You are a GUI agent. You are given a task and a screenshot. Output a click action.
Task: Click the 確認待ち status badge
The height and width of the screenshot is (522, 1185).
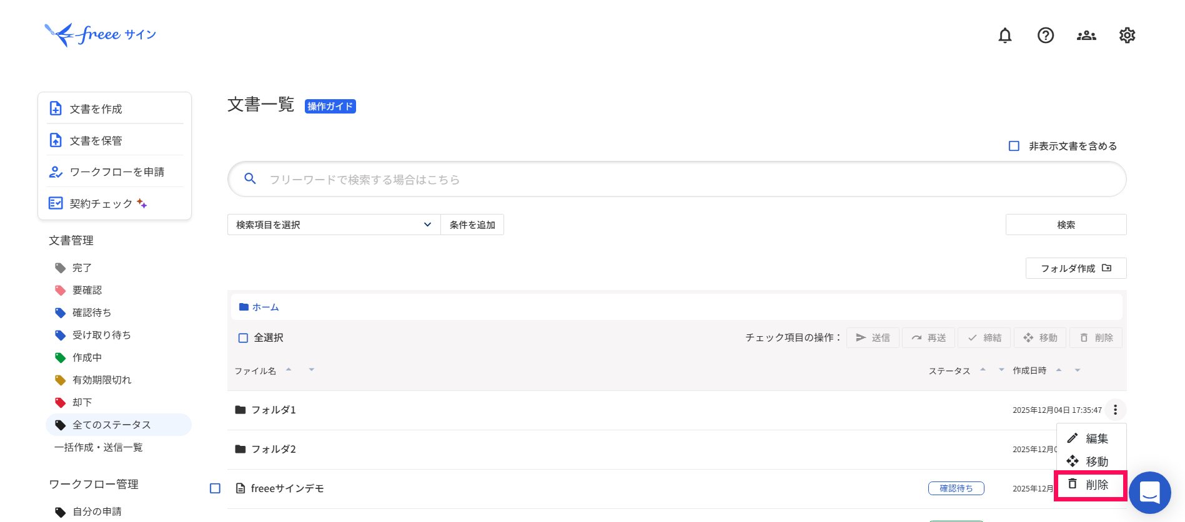point(956,488)
